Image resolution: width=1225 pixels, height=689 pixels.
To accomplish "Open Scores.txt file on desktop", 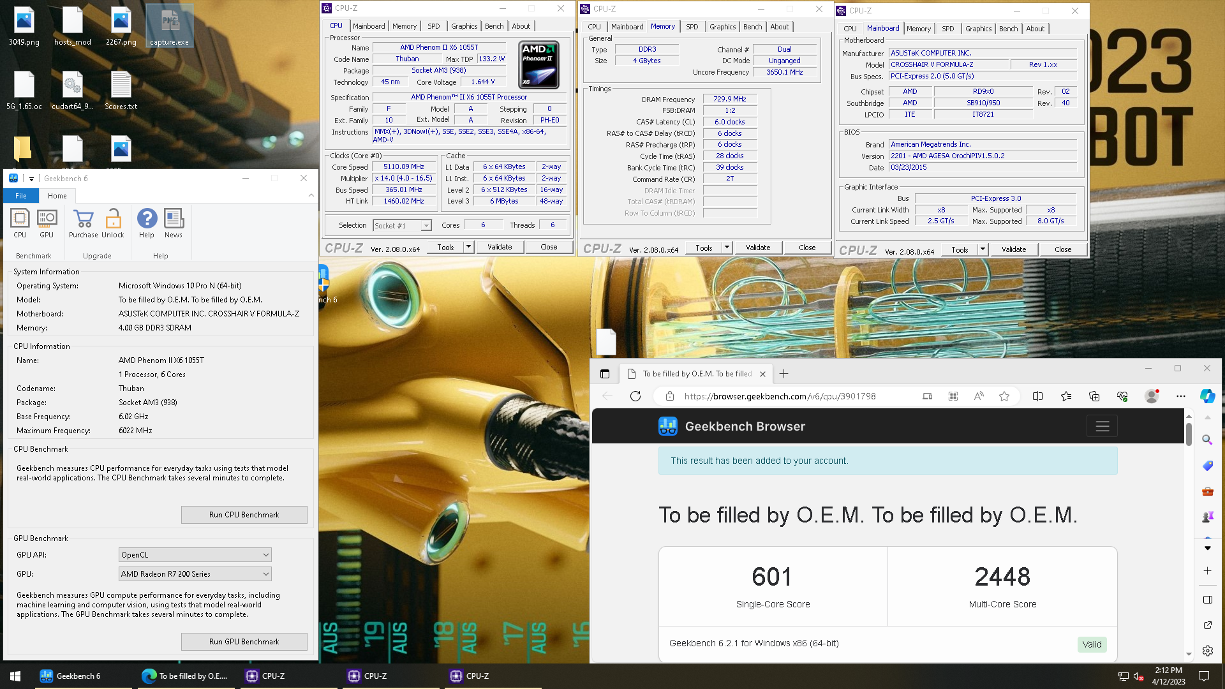I will tap(121, 91).
